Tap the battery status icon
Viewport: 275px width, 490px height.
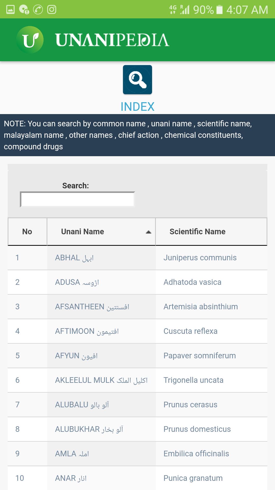pyautogui.click(x=219, y=10)
